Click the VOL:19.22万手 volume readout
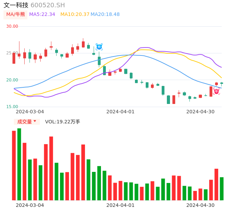Image resolution: width=238 pixels, height=210 pixels. [x=62, y=122]
